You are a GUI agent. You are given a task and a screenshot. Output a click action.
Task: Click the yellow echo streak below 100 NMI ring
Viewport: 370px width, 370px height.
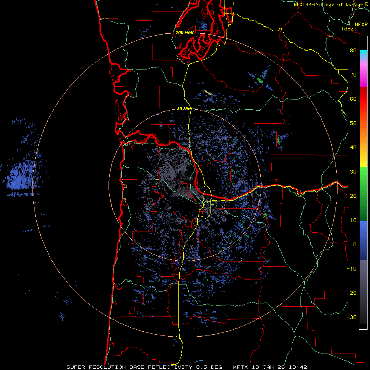point(208,92)
